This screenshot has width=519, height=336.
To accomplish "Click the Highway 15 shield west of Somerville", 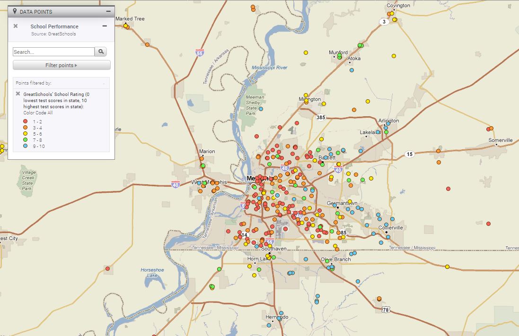I will tap(410, 154).
